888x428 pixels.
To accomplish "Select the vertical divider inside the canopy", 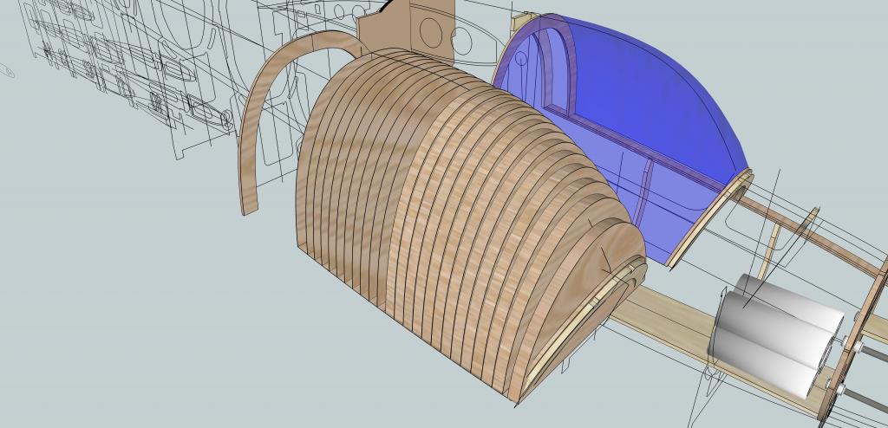I will tap(646, 186).
